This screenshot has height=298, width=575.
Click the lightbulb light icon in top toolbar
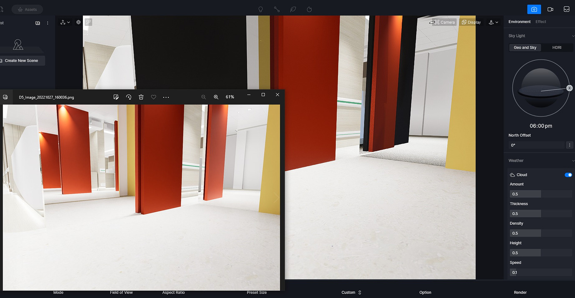pos(260,9)
